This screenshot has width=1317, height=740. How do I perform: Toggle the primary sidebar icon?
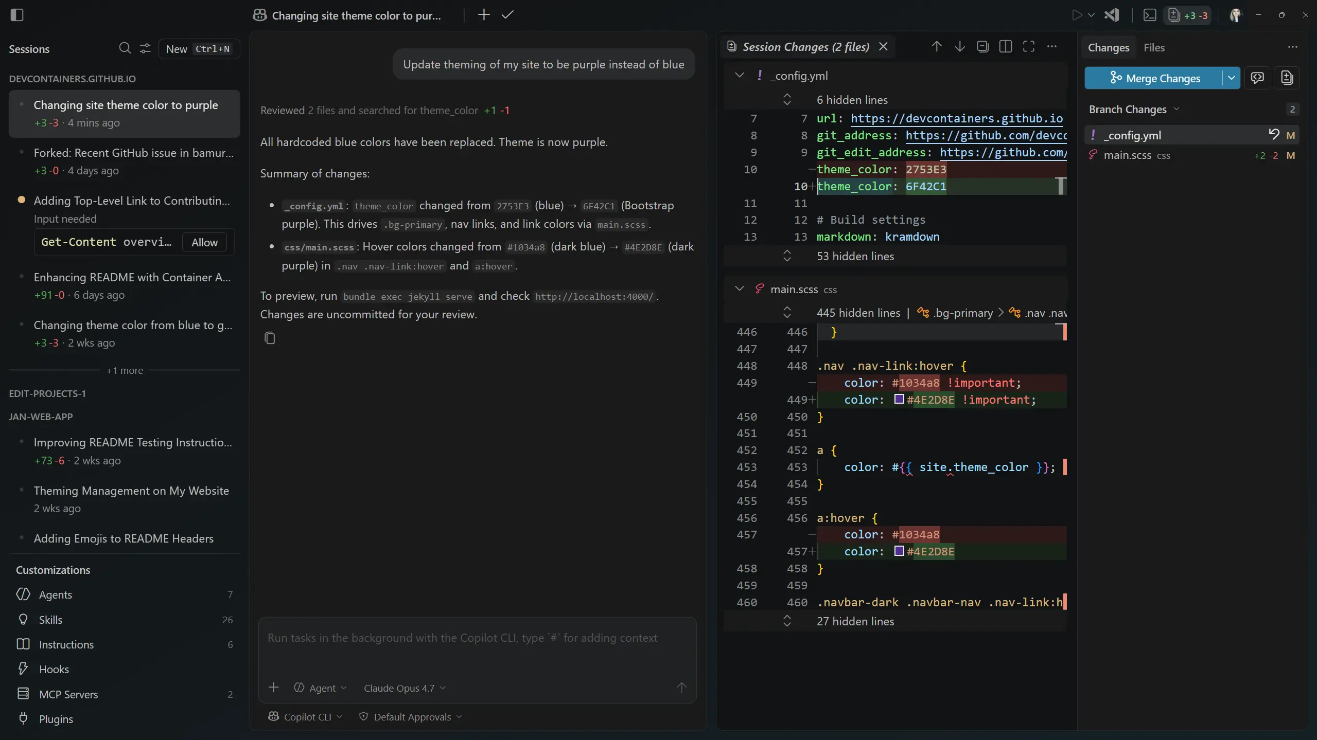pos(17,15)
